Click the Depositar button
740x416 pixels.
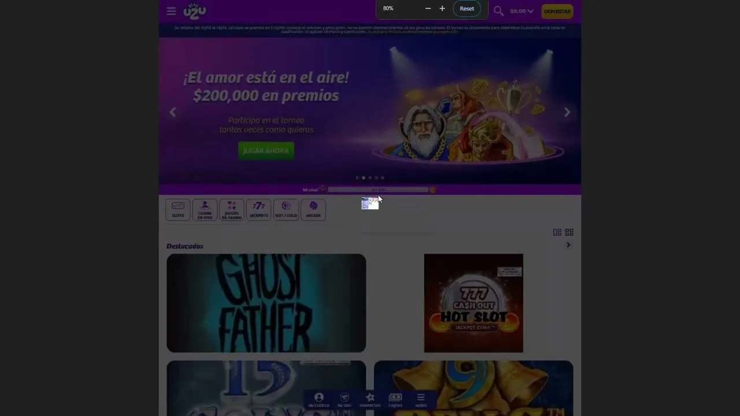pyautogui.click(x=557, y=11)
